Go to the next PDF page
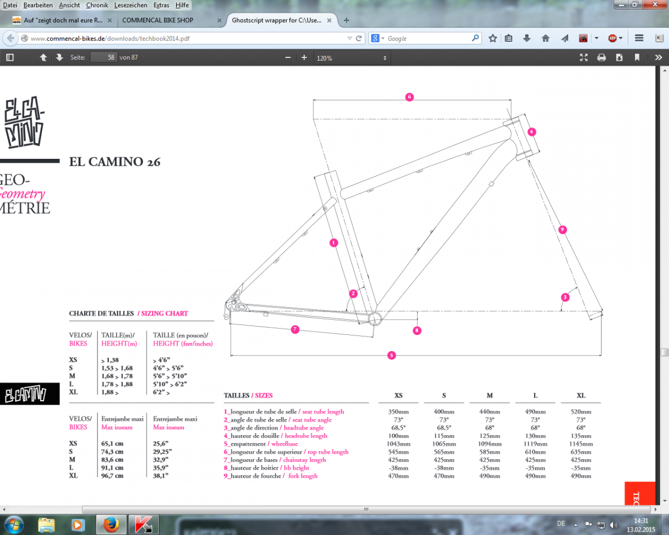 [x=60, y=57]
